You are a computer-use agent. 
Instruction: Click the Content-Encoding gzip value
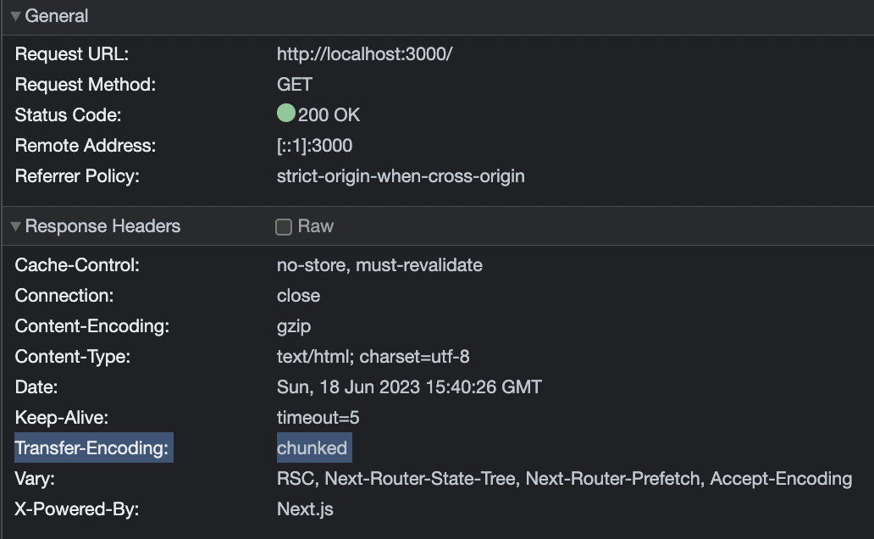294,326
